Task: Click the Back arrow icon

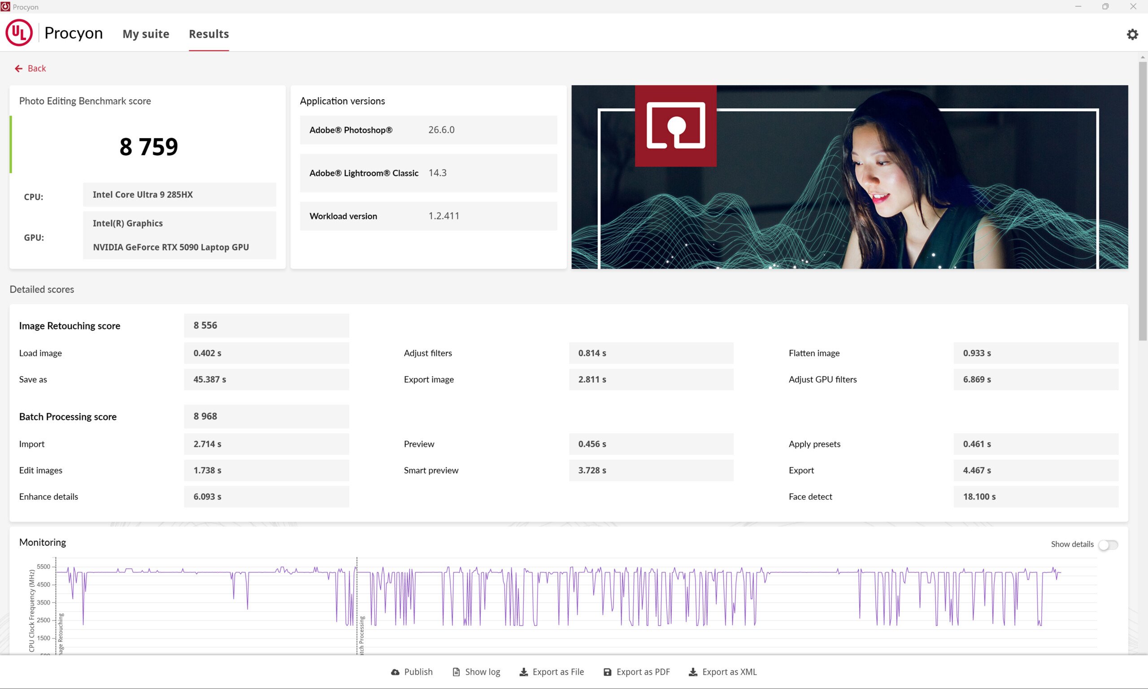Action: 18,69
